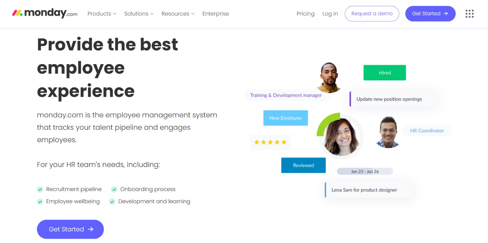Expand the Solutions dropdown menu
Screen dimensions: 488x243
[x=139, y=14]
